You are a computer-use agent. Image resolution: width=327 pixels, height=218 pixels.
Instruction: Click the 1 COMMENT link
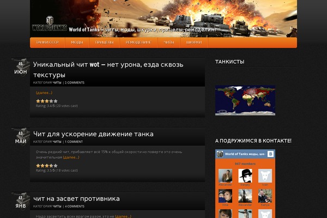[x=74, y=142]
